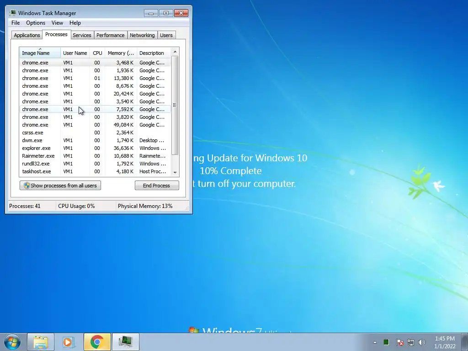This screenshot has height=351, width=468.
Task: Maximize the Windows Task Manager window
Action: pos(166,13)
